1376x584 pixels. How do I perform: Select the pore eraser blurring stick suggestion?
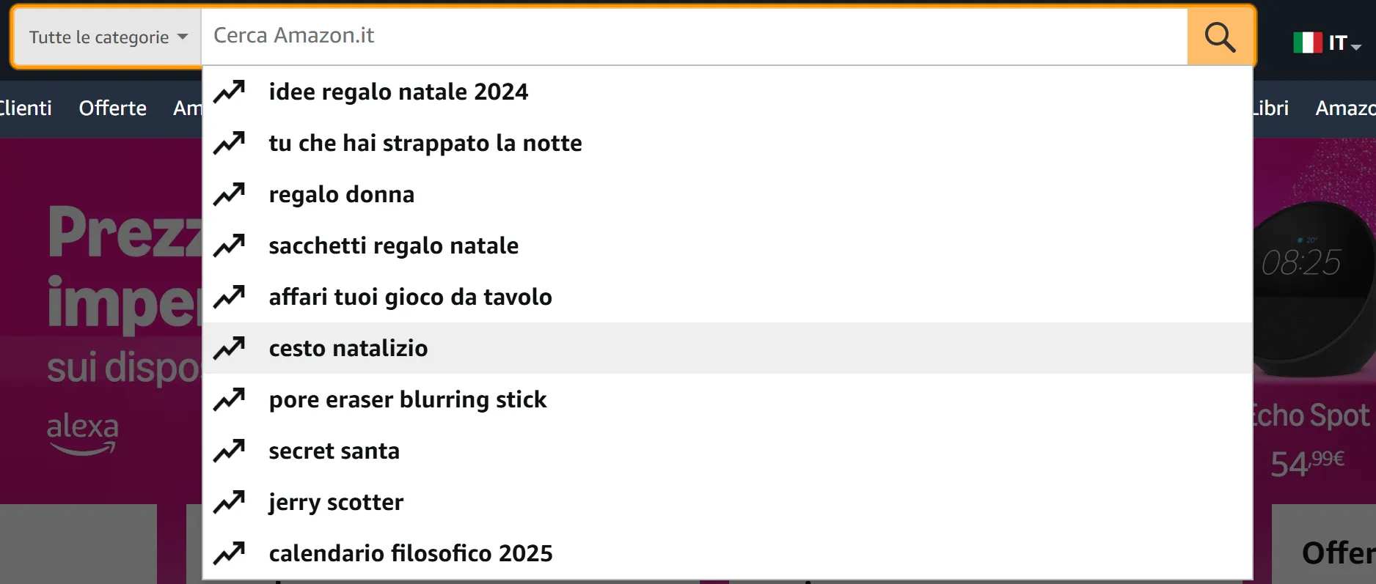tap(408, 399)
